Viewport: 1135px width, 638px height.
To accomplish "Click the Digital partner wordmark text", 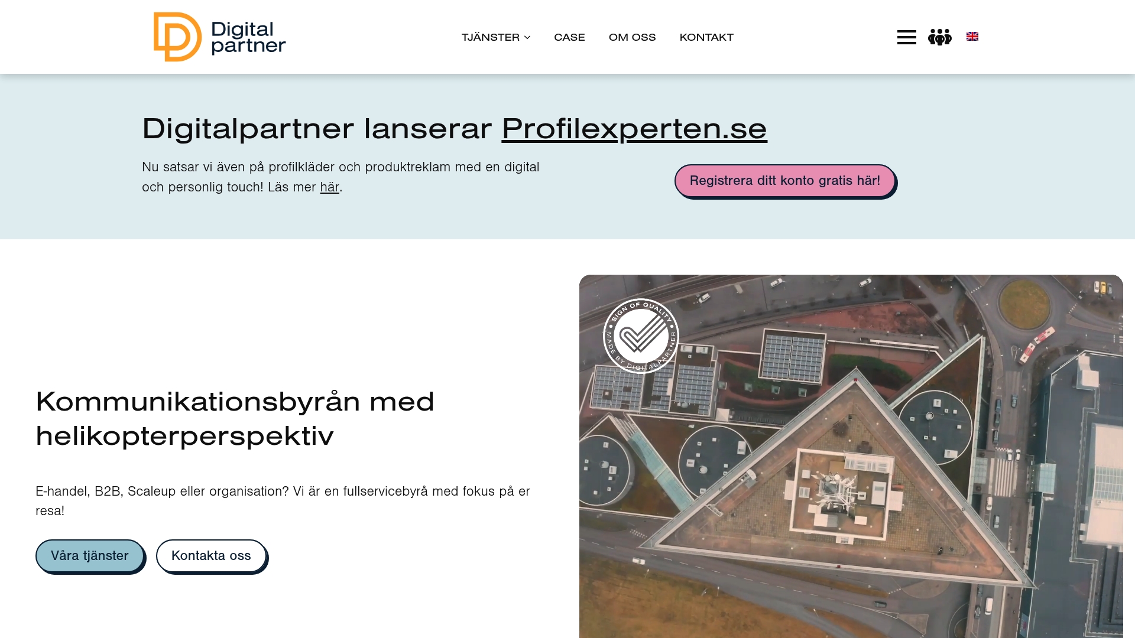I will (248, 37).
